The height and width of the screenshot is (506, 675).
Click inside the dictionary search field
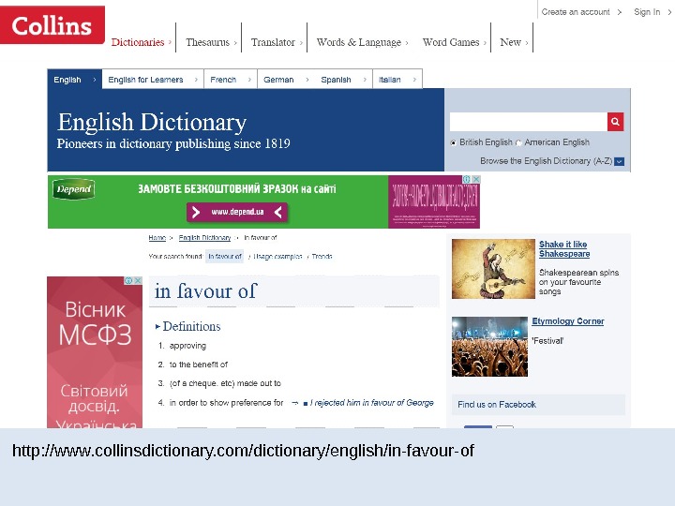click(x=528, y=122)
